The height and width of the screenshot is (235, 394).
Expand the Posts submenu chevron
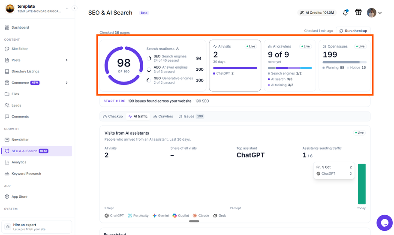pos(66,60)
